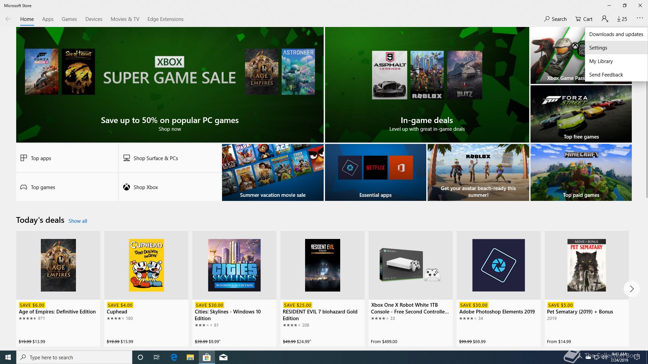Open Task View from the taskbar
Screen dimensions: 648x364
(157, 357)
